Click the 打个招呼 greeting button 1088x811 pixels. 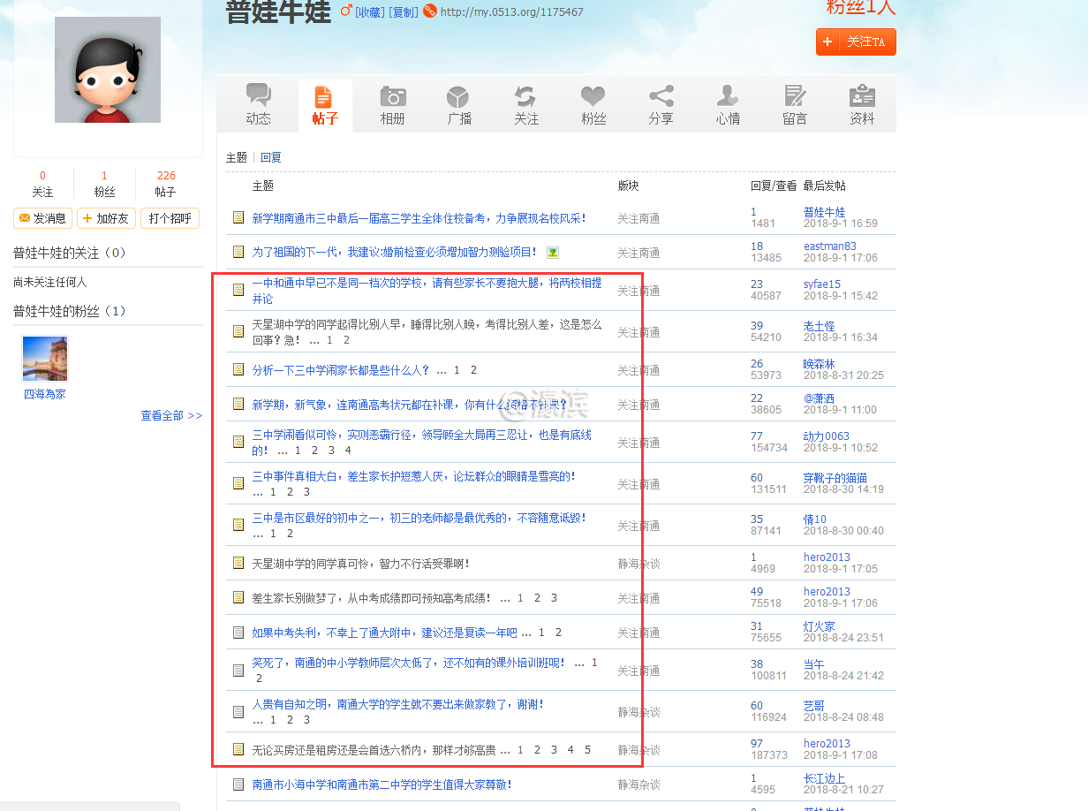[170, 218]
